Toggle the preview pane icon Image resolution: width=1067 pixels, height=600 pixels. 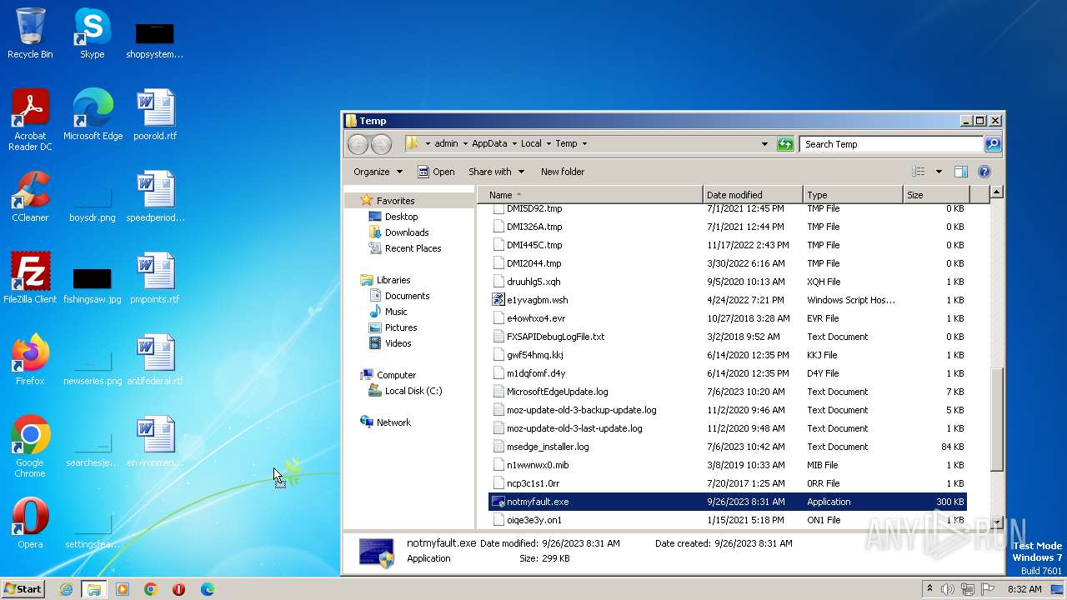click(x=960, y=172)
